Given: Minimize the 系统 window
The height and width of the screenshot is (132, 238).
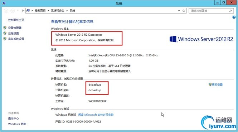Looking at the screenshot, I should pyautogui.click(x=218, y=2).
